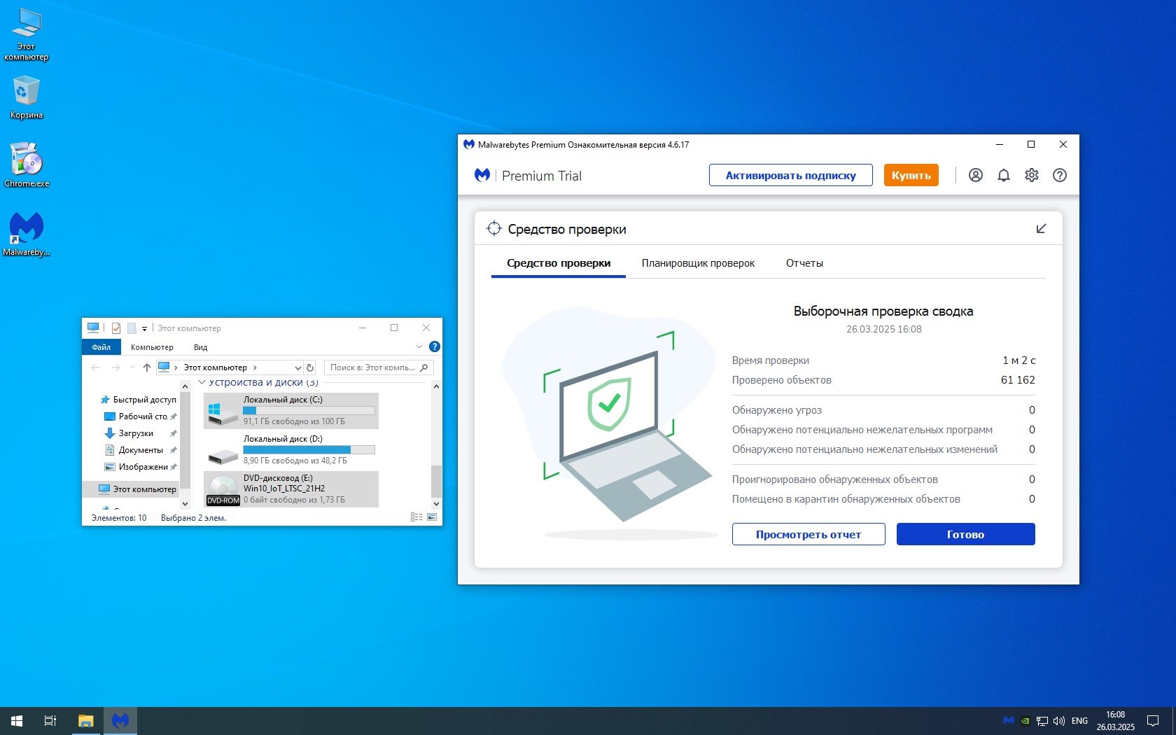This screenshot has width=1176, height=735.
Task: Click the Local Disk C: usage bar
Action: [x=309, y=410]
